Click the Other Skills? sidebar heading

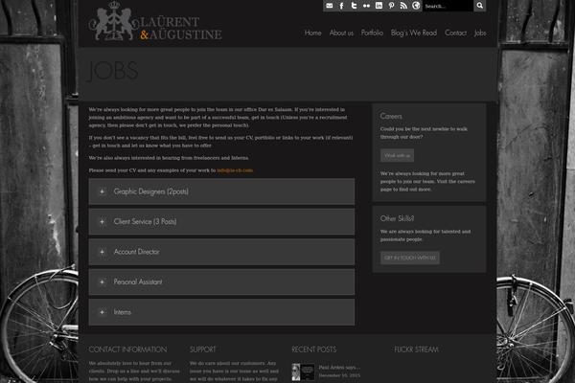[x=397, y=218]
